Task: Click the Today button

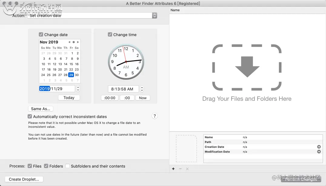Action: point(69,98)
